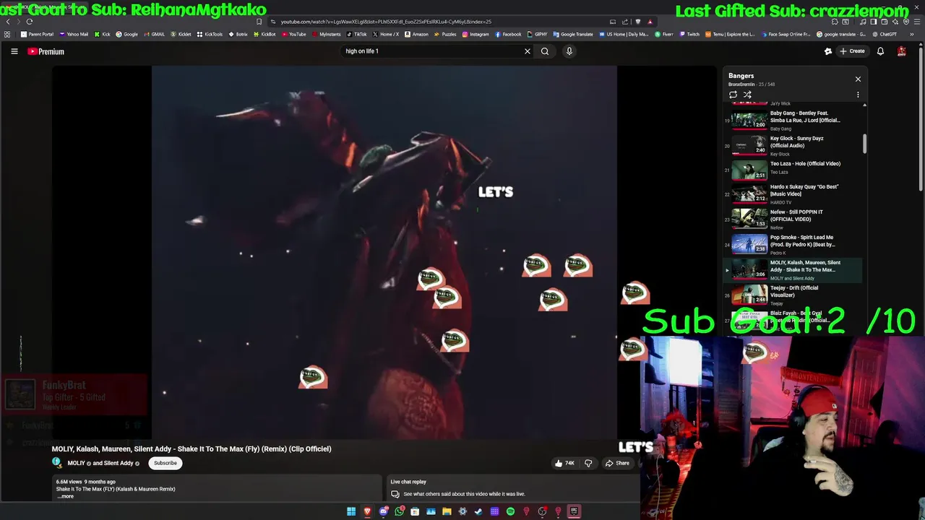Screen dimensions: 925x520
Task: Play Teejay - Drift from playlist
Action: point(793,295)
